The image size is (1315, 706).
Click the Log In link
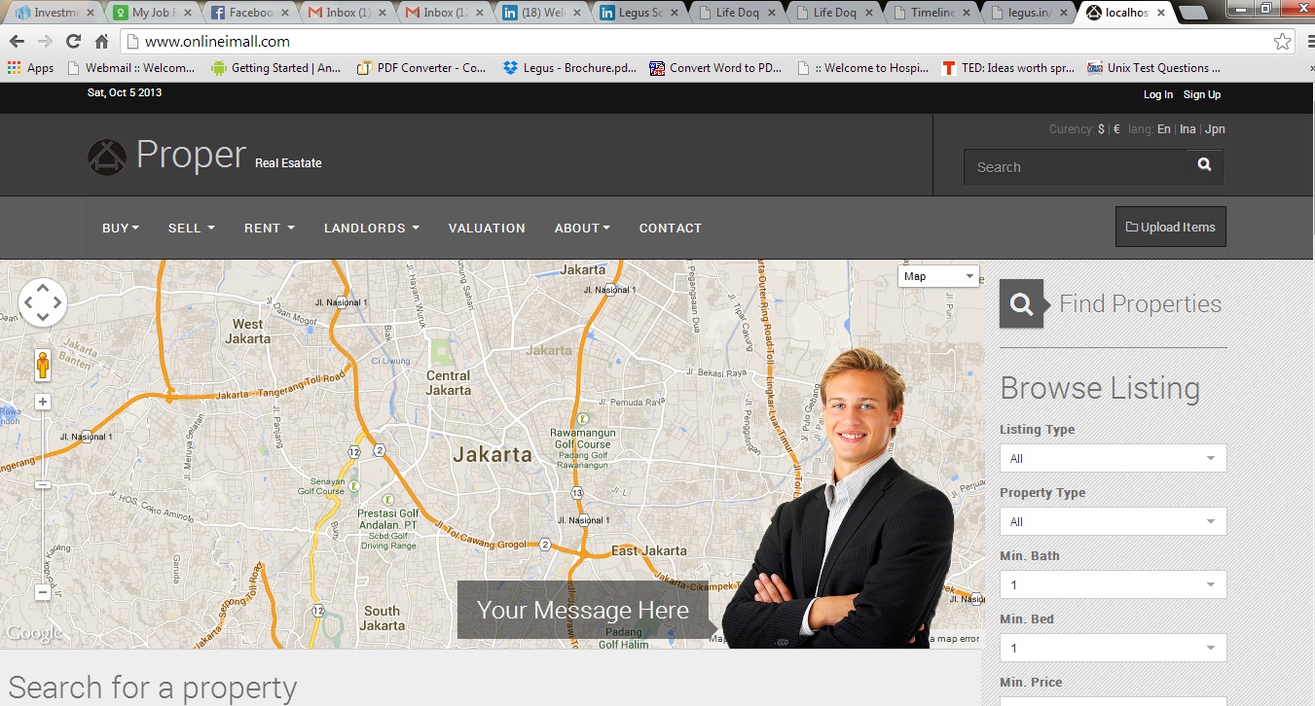1158,94
